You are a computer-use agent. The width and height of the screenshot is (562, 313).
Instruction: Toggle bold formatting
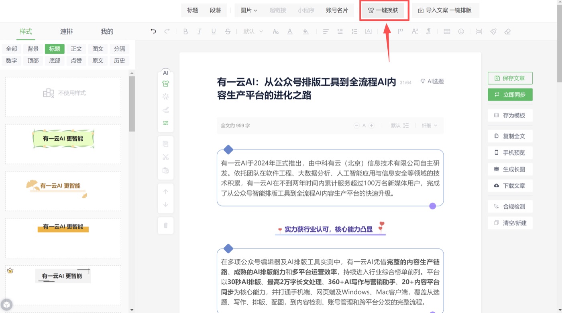tap(185, 31)
